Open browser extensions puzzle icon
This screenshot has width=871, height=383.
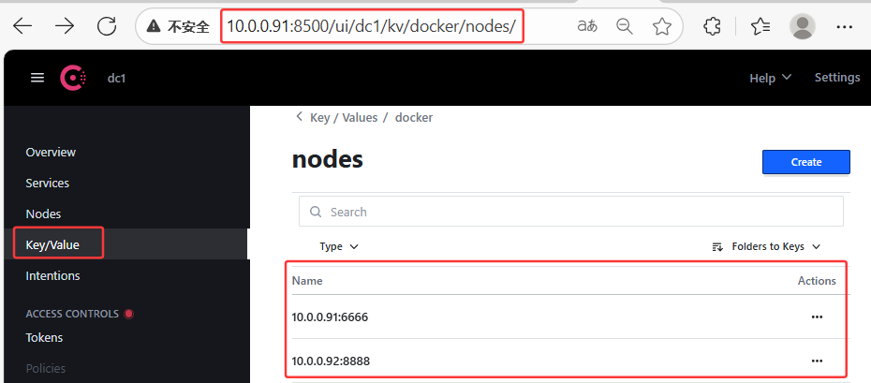(x=713, y=26)
